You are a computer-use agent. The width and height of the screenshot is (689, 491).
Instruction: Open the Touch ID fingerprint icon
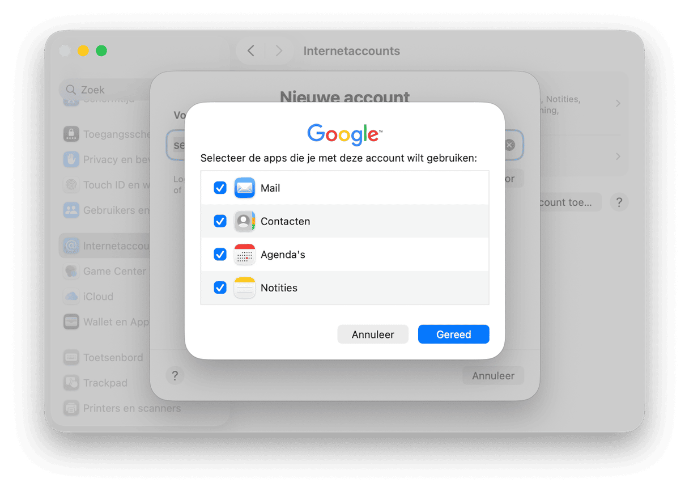71,185
